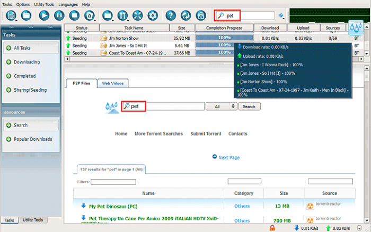Open the All category dropdown beside Search button
This screenshot has height=232, width=371.
click(222, 106)
